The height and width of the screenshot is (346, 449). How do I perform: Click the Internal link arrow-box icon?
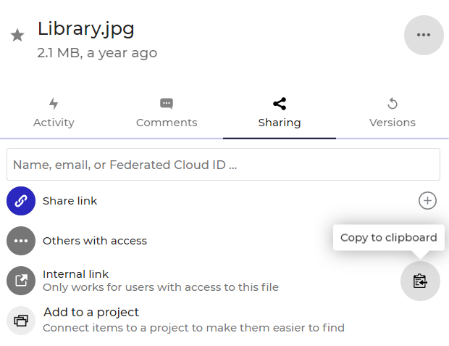pyautogui.click(x=21, y=281)
